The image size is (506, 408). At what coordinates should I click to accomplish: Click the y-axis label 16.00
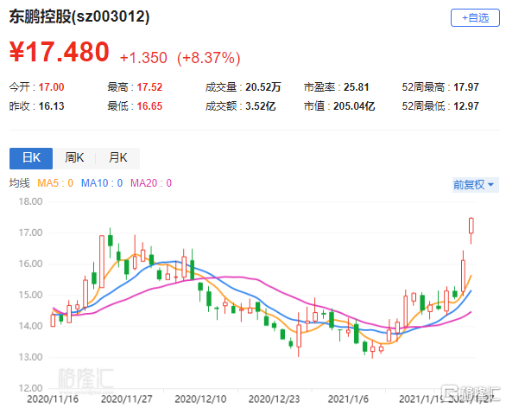coord(30,264)
